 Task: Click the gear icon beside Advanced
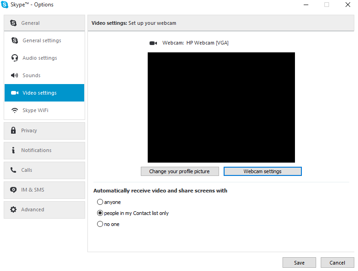(x=13, y=209)
